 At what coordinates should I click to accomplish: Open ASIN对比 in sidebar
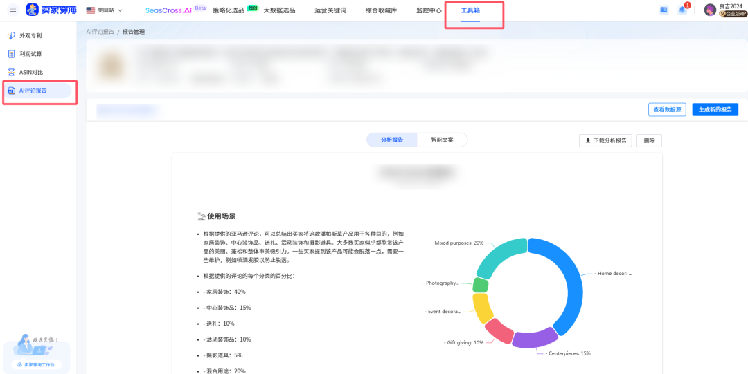tap(30, 72)
